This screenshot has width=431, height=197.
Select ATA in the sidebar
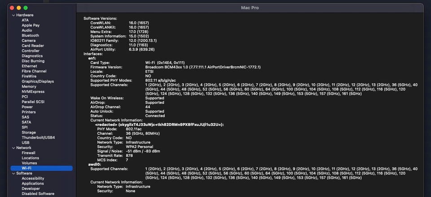coord(25,20)
